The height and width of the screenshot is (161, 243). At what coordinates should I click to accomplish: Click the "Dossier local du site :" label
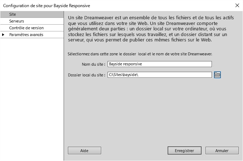click(86, 75)
